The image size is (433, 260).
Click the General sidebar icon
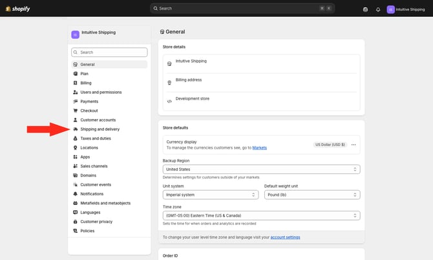(x=76, y=65)
